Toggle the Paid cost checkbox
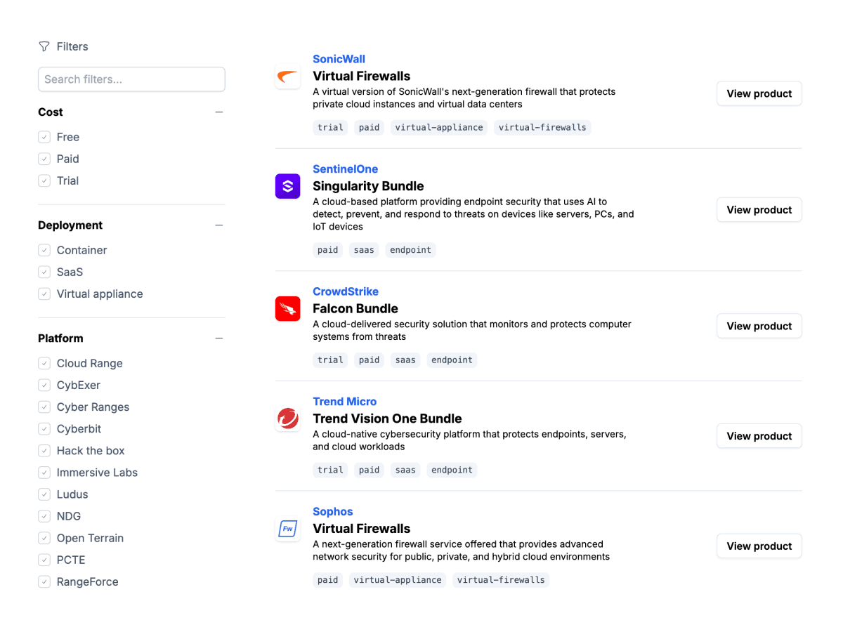Screen dimensions: 843x632 click(x=44, y=159)
